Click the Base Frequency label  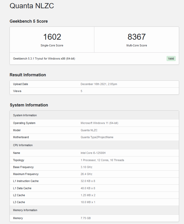(23, 167)
